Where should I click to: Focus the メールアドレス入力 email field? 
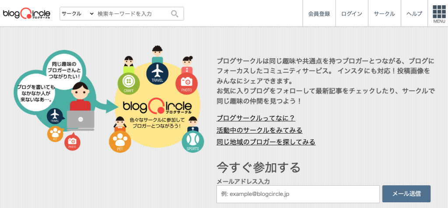(298, 194)
